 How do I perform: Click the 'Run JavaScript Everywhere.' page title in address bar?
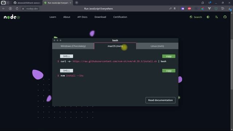click(x=99, y=9)
